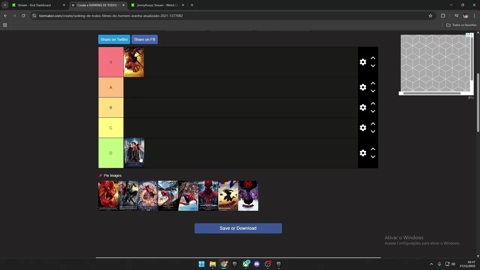Select the orange A tier label
The width and height of the screenshot is (480, 270).
(111, 87)
